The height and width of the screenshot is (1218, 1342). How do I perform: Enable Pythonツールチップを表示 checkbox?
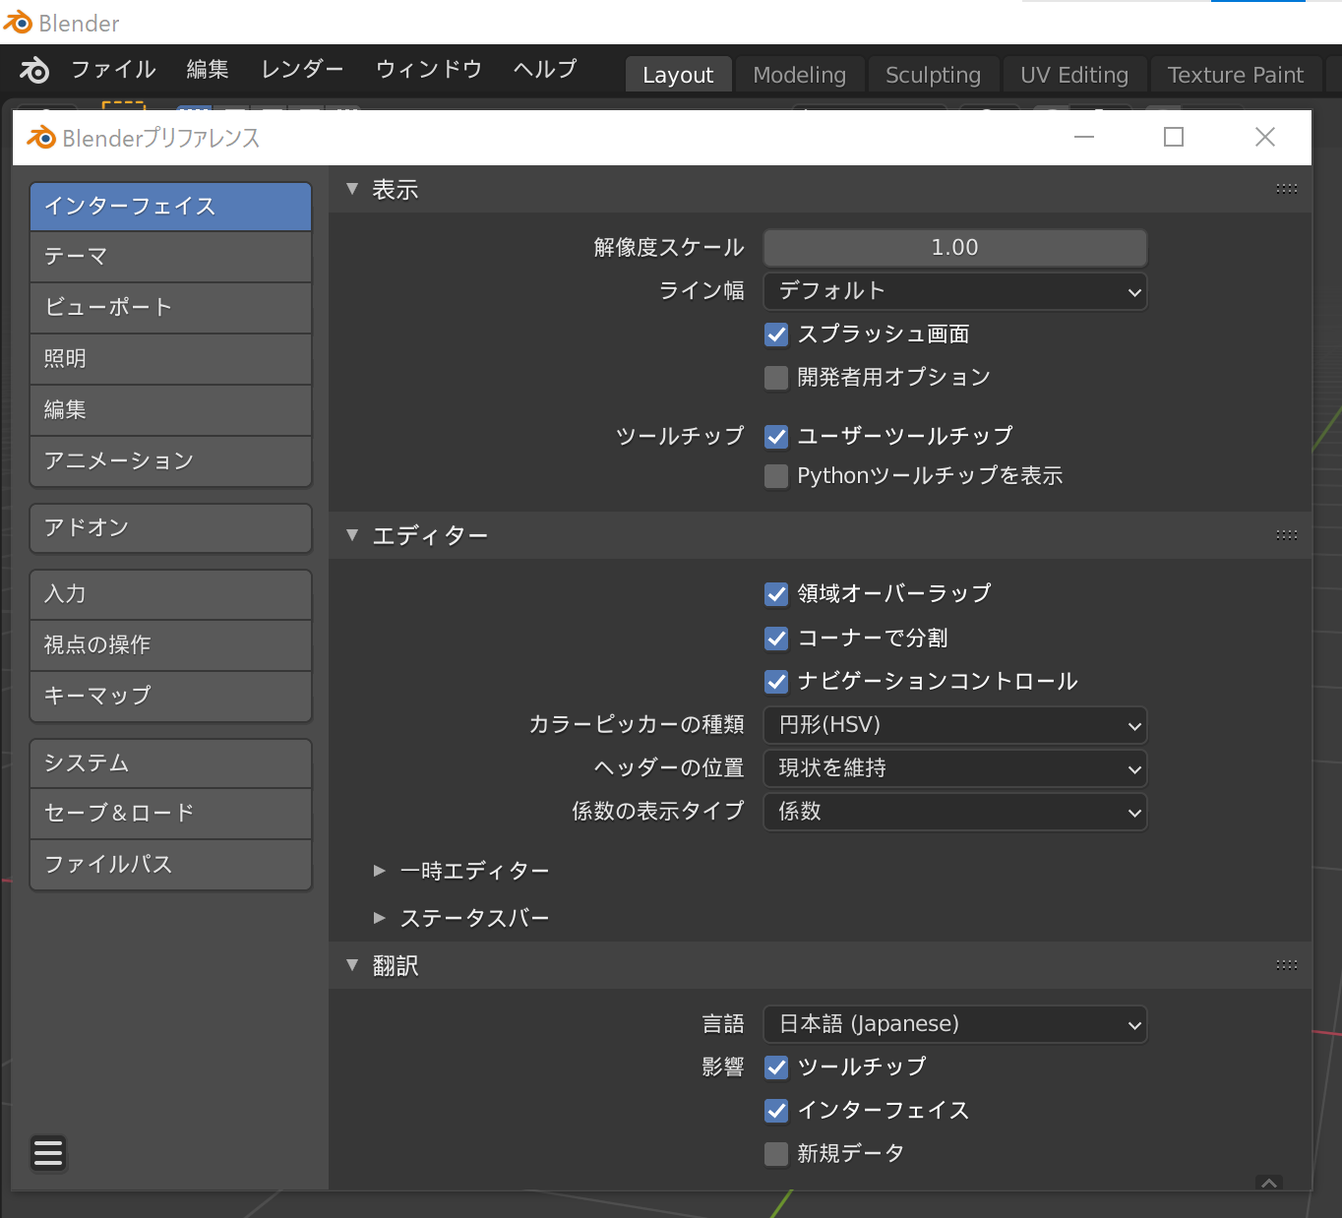776,476
